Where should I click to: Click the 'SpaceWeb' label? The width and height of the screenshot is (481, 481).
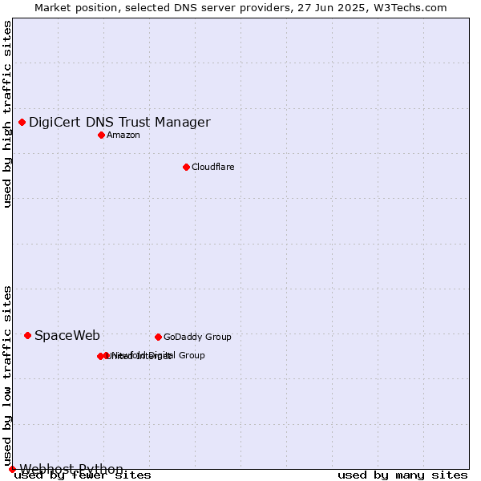(x=67, y=335)
